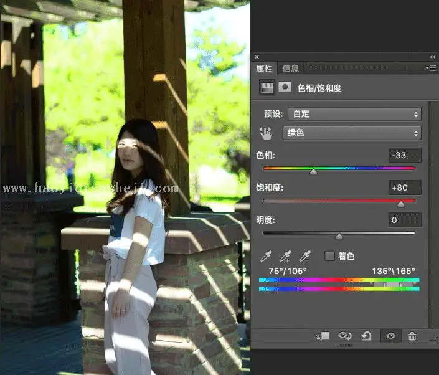439x375 pixels.
Task: Click the 明度: label
Action: 266,220
